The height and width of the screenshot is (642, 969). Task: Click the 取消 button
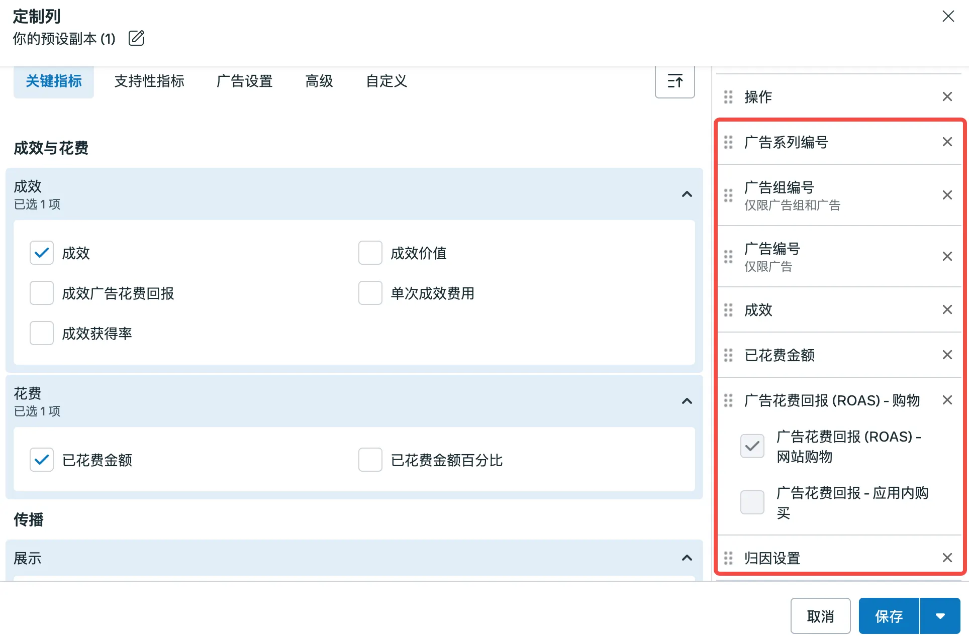(x=820, y=616)
